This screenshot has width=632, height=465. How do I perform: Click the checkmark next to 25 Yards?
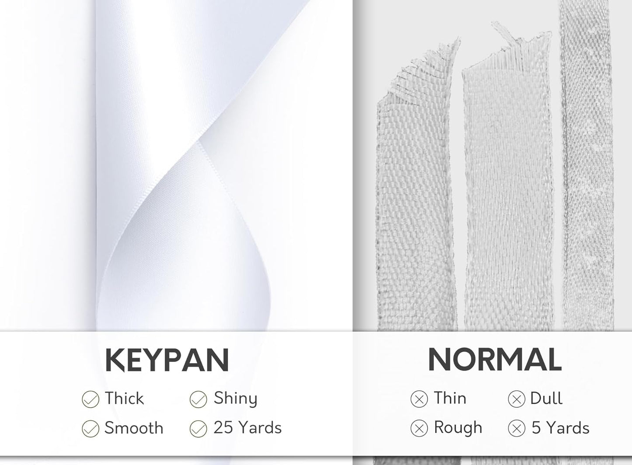coord(198,428)
